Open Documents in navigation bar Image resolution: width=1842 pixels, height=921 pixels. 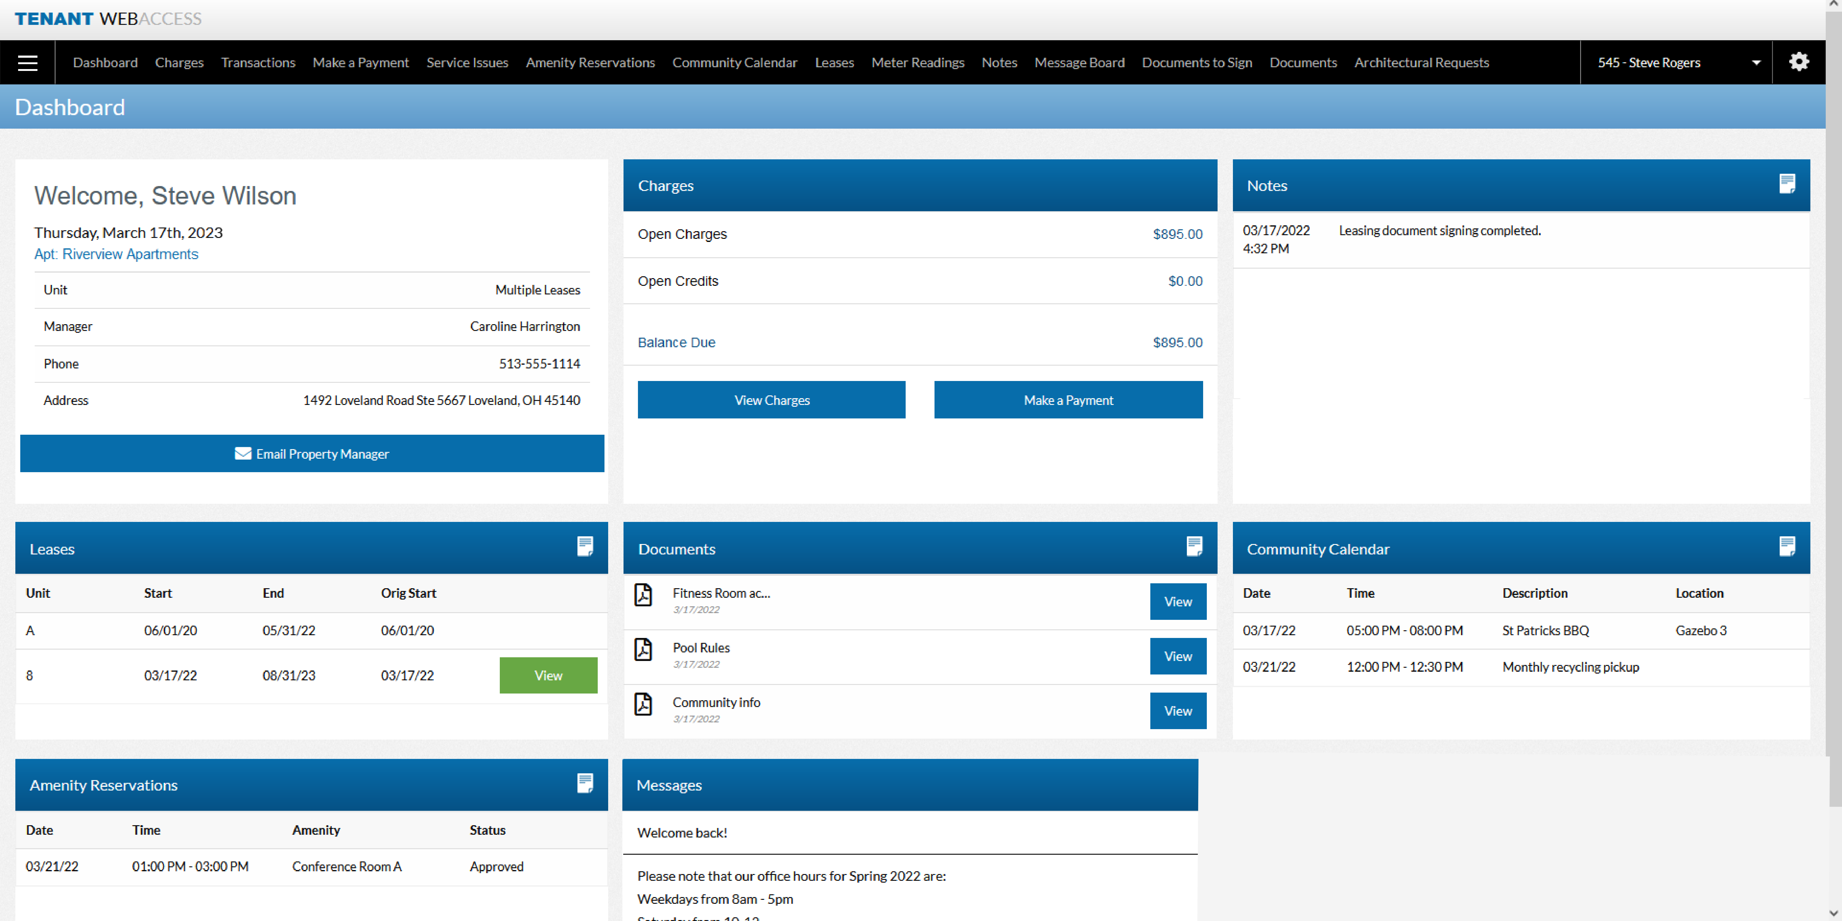[1304, 62]
